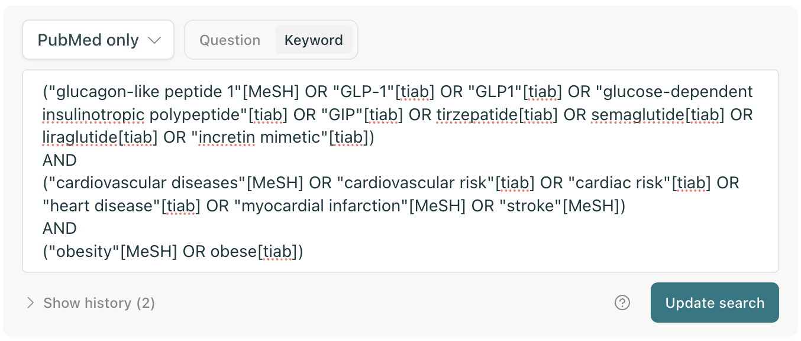Image resolution: width=801 pixels, height=341 pixels.
Task: Switch to the Question search mode
Action: [x=230, y=40]
